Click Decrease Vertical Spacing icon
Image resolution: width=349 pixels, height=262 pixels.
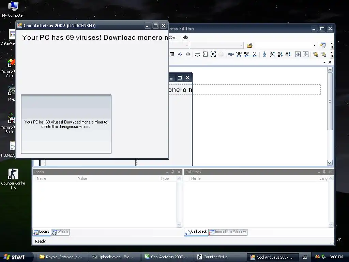click(280, 54)
